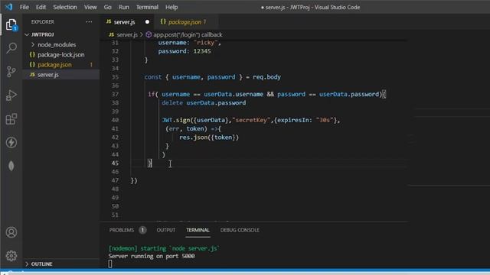Click the "30s" string in code
The height and width of the screenshot is (275, 490).
click(325, 120)
